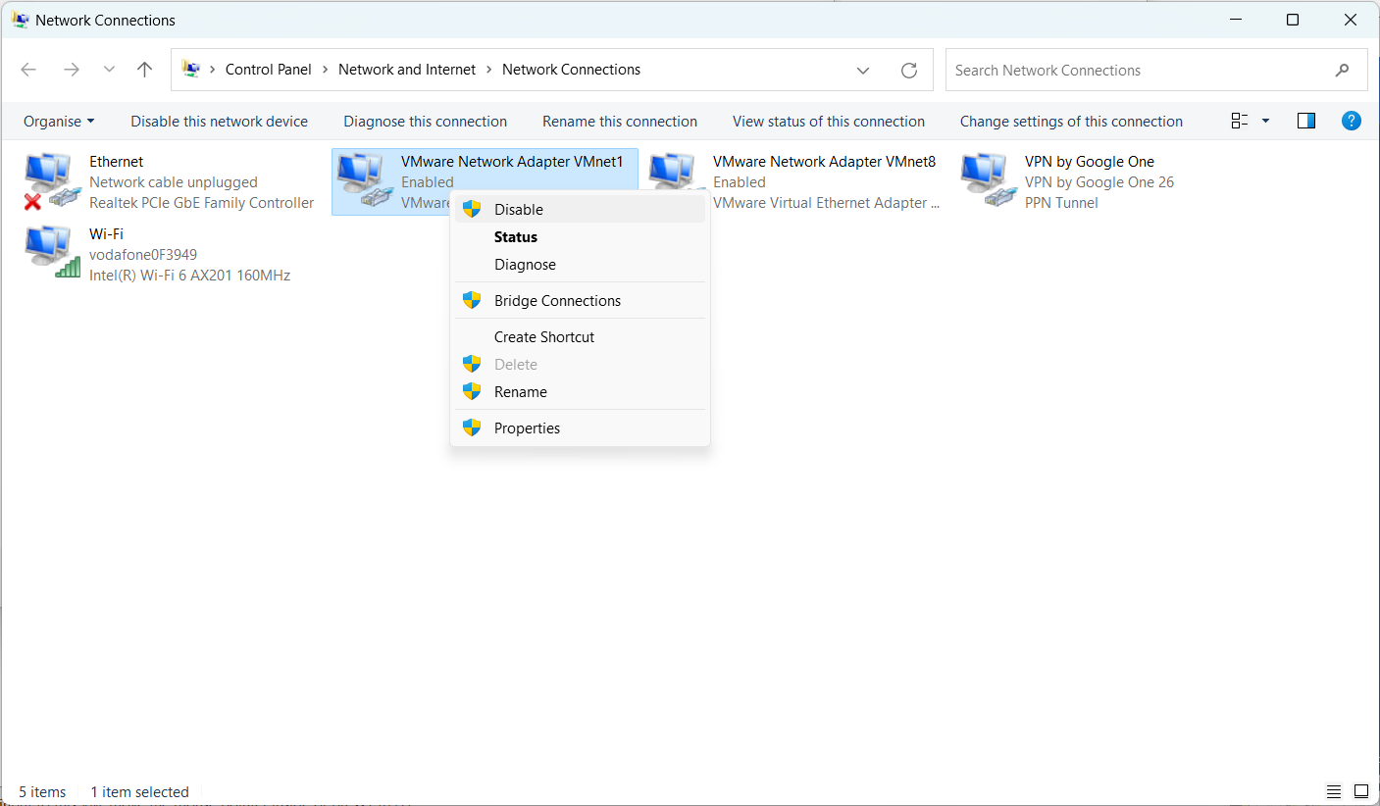Click the address bar location icon
This screenshot has height=806, width=1380.
(191, 70)
